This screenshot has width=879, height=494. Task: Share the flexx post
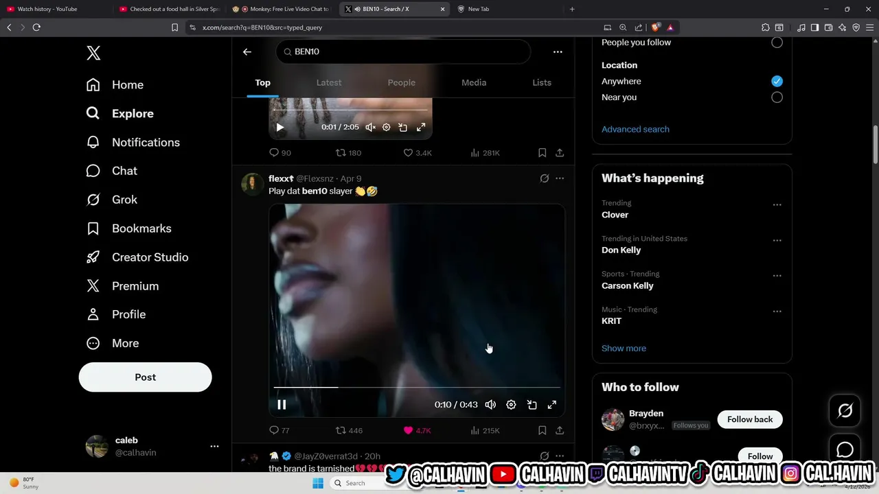(x=560, y=431)
